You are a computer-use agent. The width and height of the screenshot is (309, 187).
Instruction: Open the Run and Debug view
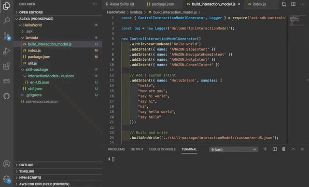coord(6,51)
